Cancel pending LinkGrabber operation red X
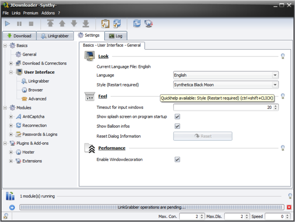This screenshot has width=295, height=222. pyautogui.click(x=289, y=207)
